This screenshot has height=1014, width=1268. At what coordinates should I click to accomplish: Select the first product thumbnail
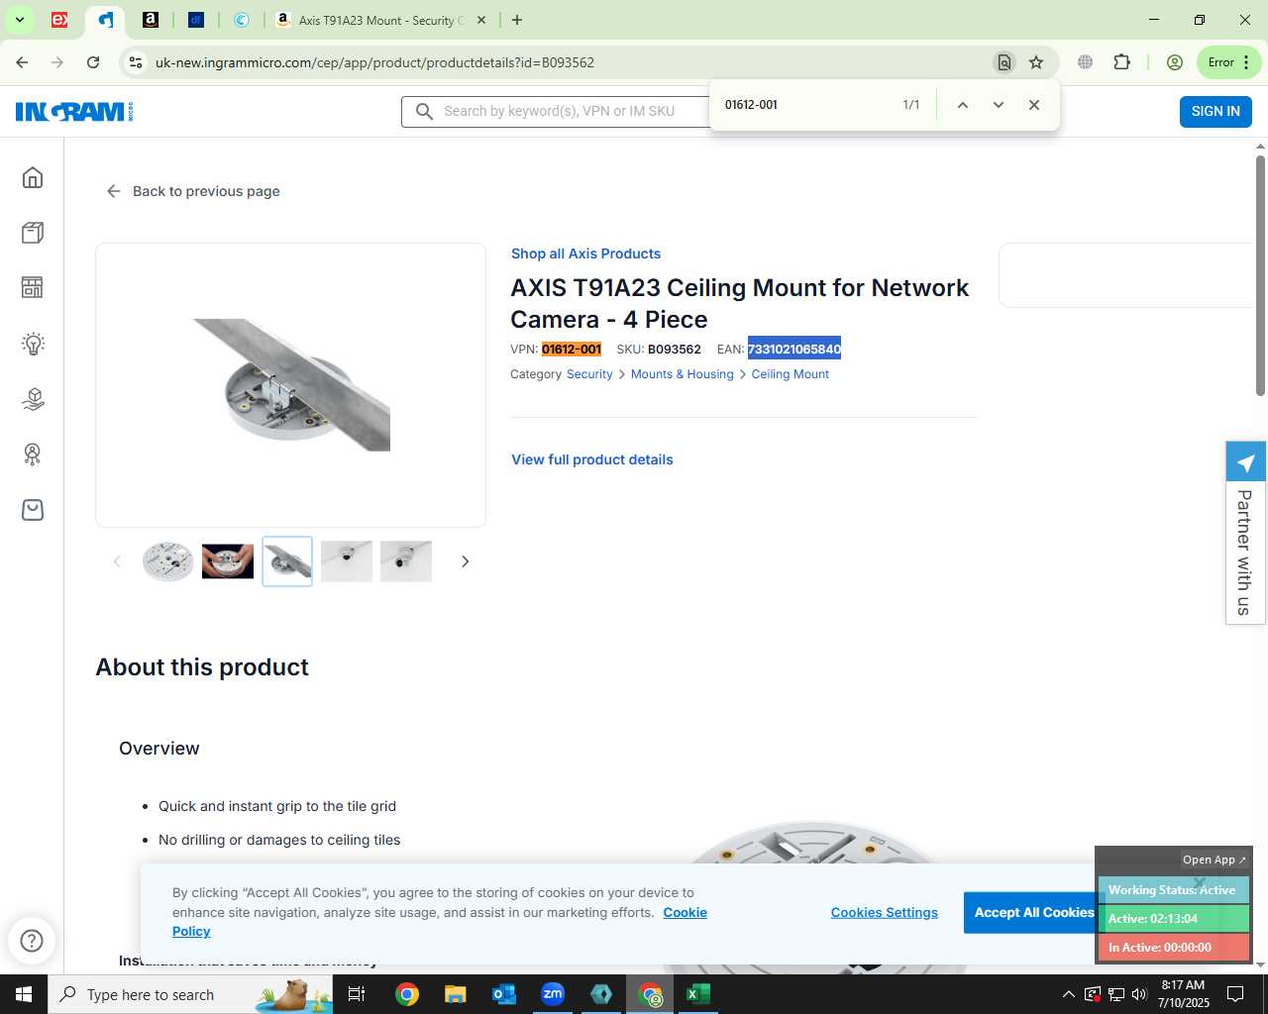click(168, 561)
